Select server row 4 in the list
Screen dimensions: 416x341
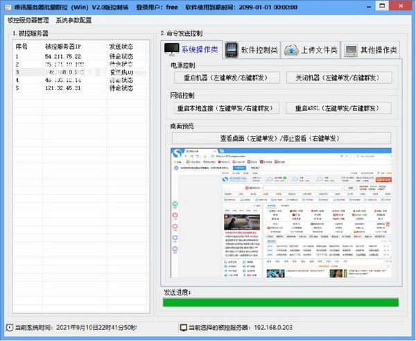[81, 80]
